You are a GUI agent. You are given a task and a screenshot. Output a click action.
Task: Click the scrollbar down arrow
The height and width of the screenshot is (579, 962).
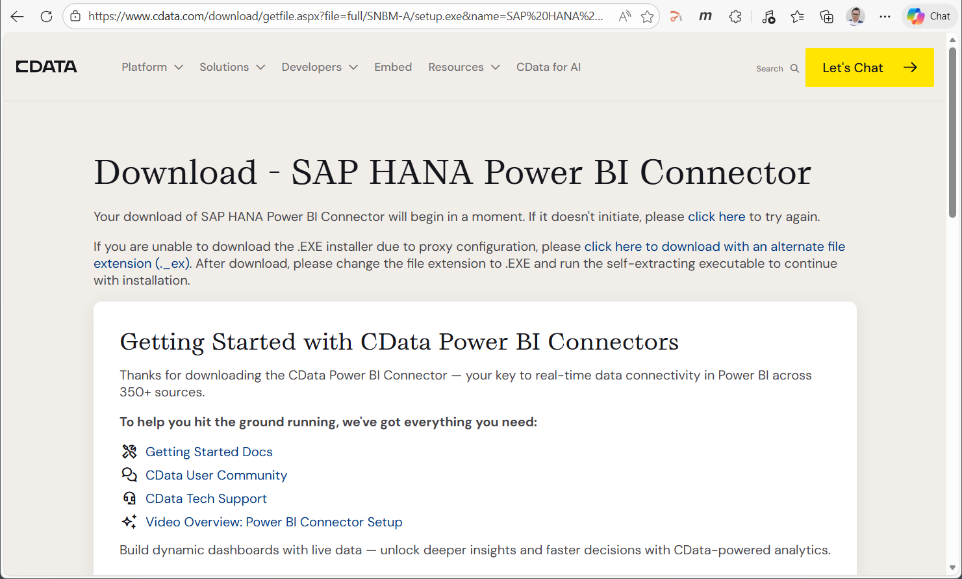click(x=952, y=568)
